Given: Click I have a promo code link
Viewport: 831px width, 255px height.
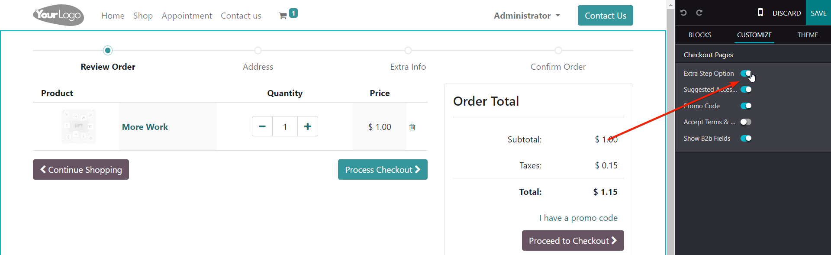Looking at the screenshot, I should click(578, 218).
